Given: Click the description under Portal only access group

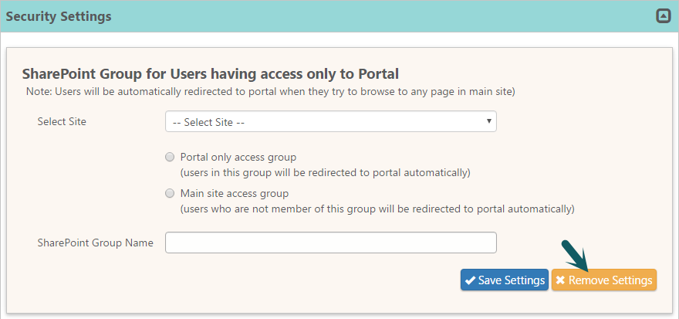Looking at the screenshot, I should click(x=325, y=172).
